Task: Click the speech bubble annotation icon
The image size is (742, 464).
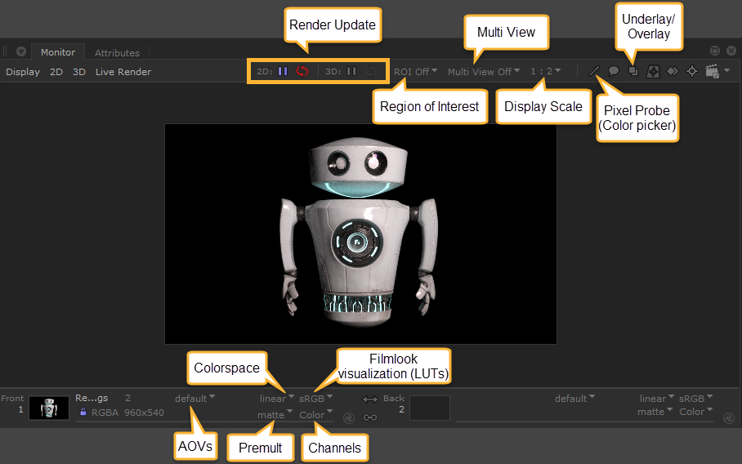Action: click(x=613, y=71)
